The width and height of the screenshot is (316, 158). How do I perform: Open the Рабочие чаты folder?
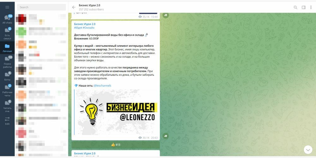7,90
